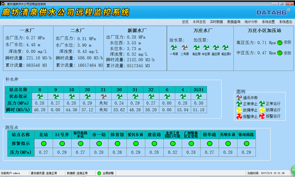Click the 全局报警 status bar indicator
The image size is (295, 177).
click(x=99, y=173)
